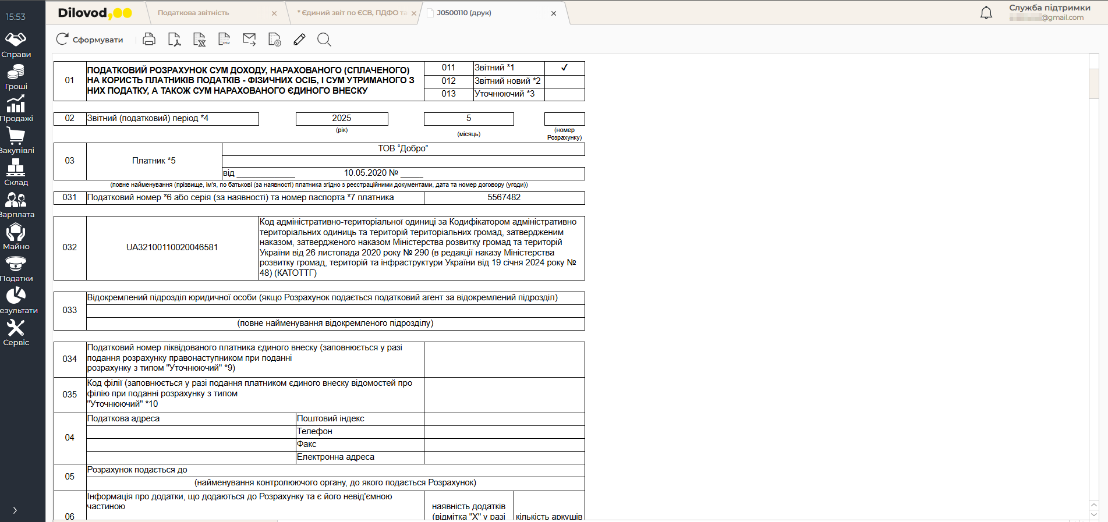Go to Склад in sidebar
Image resolution: width=1108 pixels, height=522 pixels.
point(16,173)
